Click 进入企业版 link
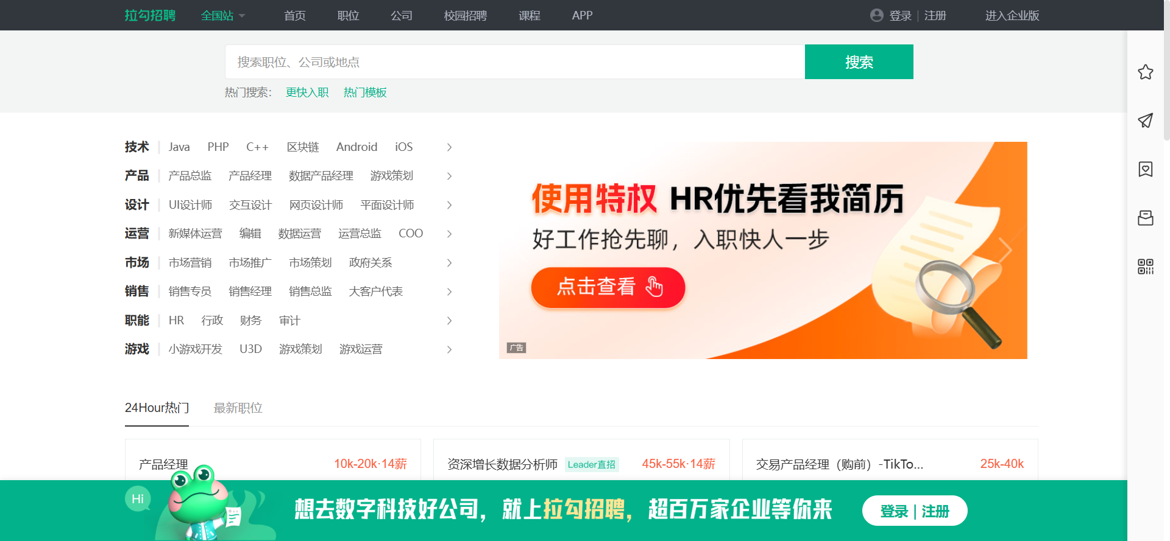This screenshot has height=541, width=1170. (1012, 15)
